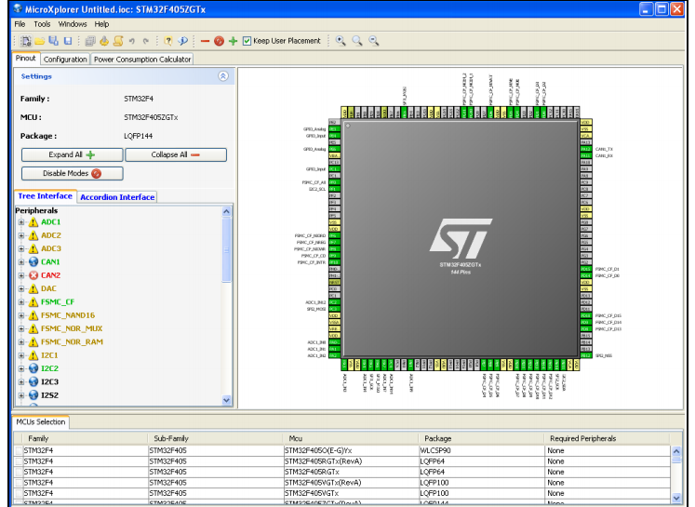Select the MCUs Selection tab
Screen dimensions: 695x507
41,422
